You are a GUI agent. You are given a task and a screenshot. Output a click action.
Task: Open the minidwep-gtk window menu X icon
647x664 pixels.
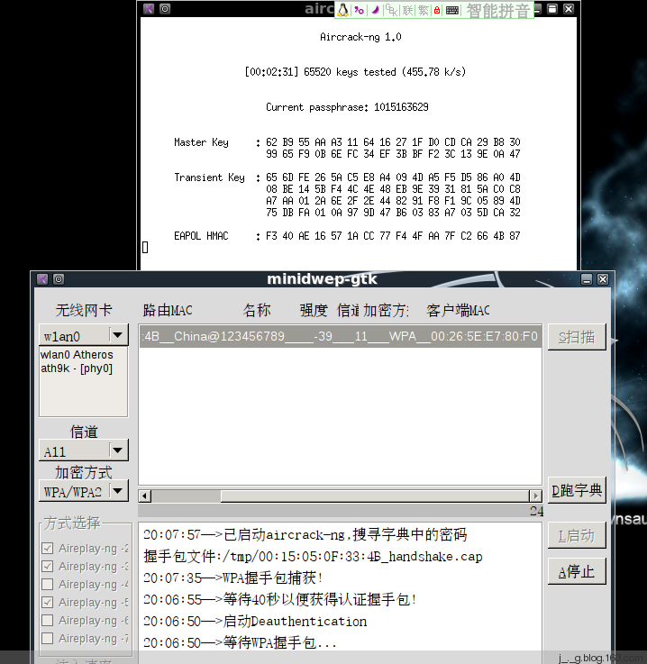point(42,279)
